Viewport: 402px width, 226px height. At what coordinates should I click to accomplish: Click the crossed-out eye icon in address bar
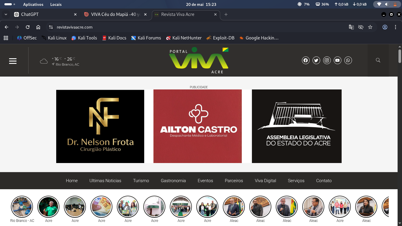[361, 27]
